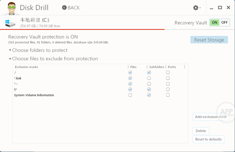This screenshot has width=235, height=152.
Task: Check Files for System Volume Information
Action: tap(130, 95)
